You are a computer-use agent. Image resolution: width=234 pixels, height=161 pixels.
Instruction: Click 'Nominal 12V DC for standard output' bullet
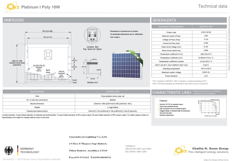point(171,104)
